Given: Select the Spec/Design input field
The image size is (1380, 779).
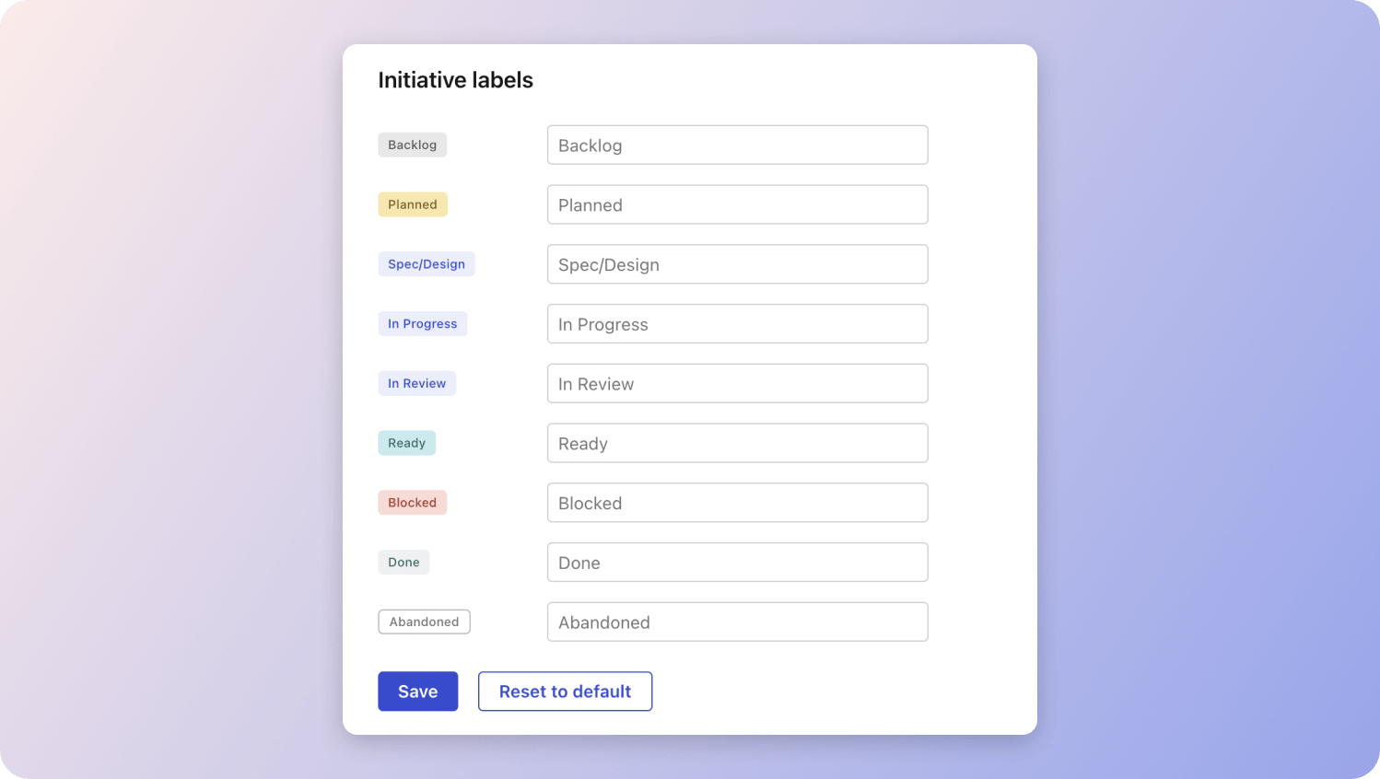Looking at the screenshot, I should point(737,264).
